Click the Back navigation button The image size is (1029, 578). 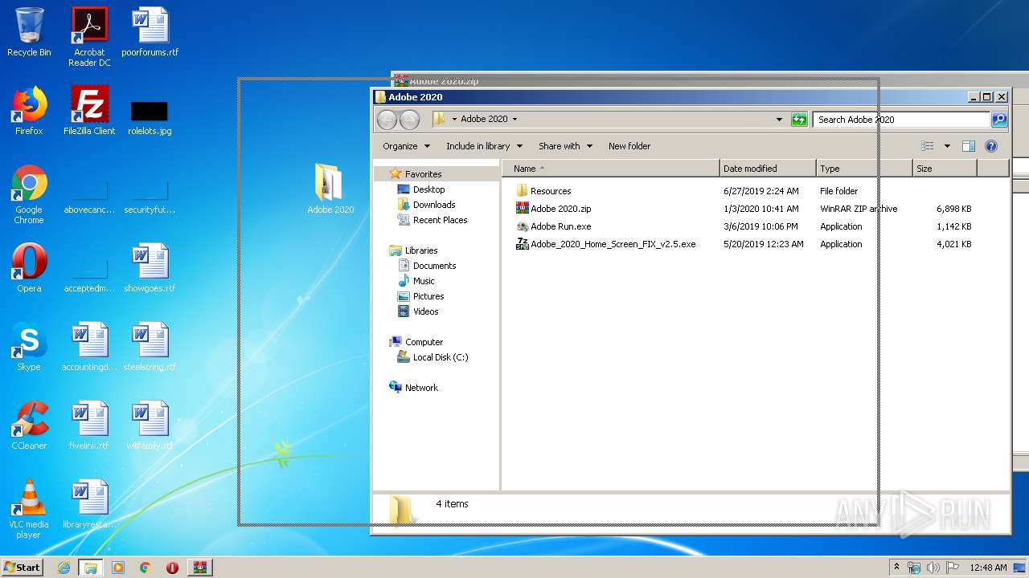(387, 120)
